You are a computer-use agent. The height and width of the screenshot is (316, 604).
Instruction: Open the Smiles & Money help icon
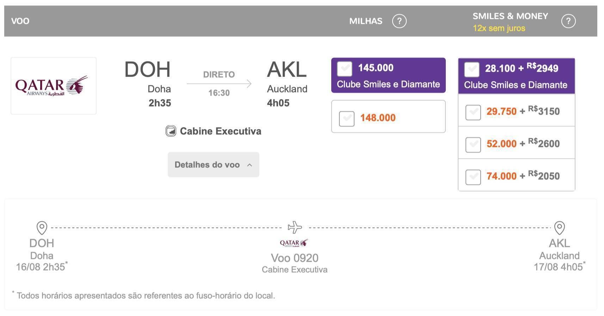point(568,21)
